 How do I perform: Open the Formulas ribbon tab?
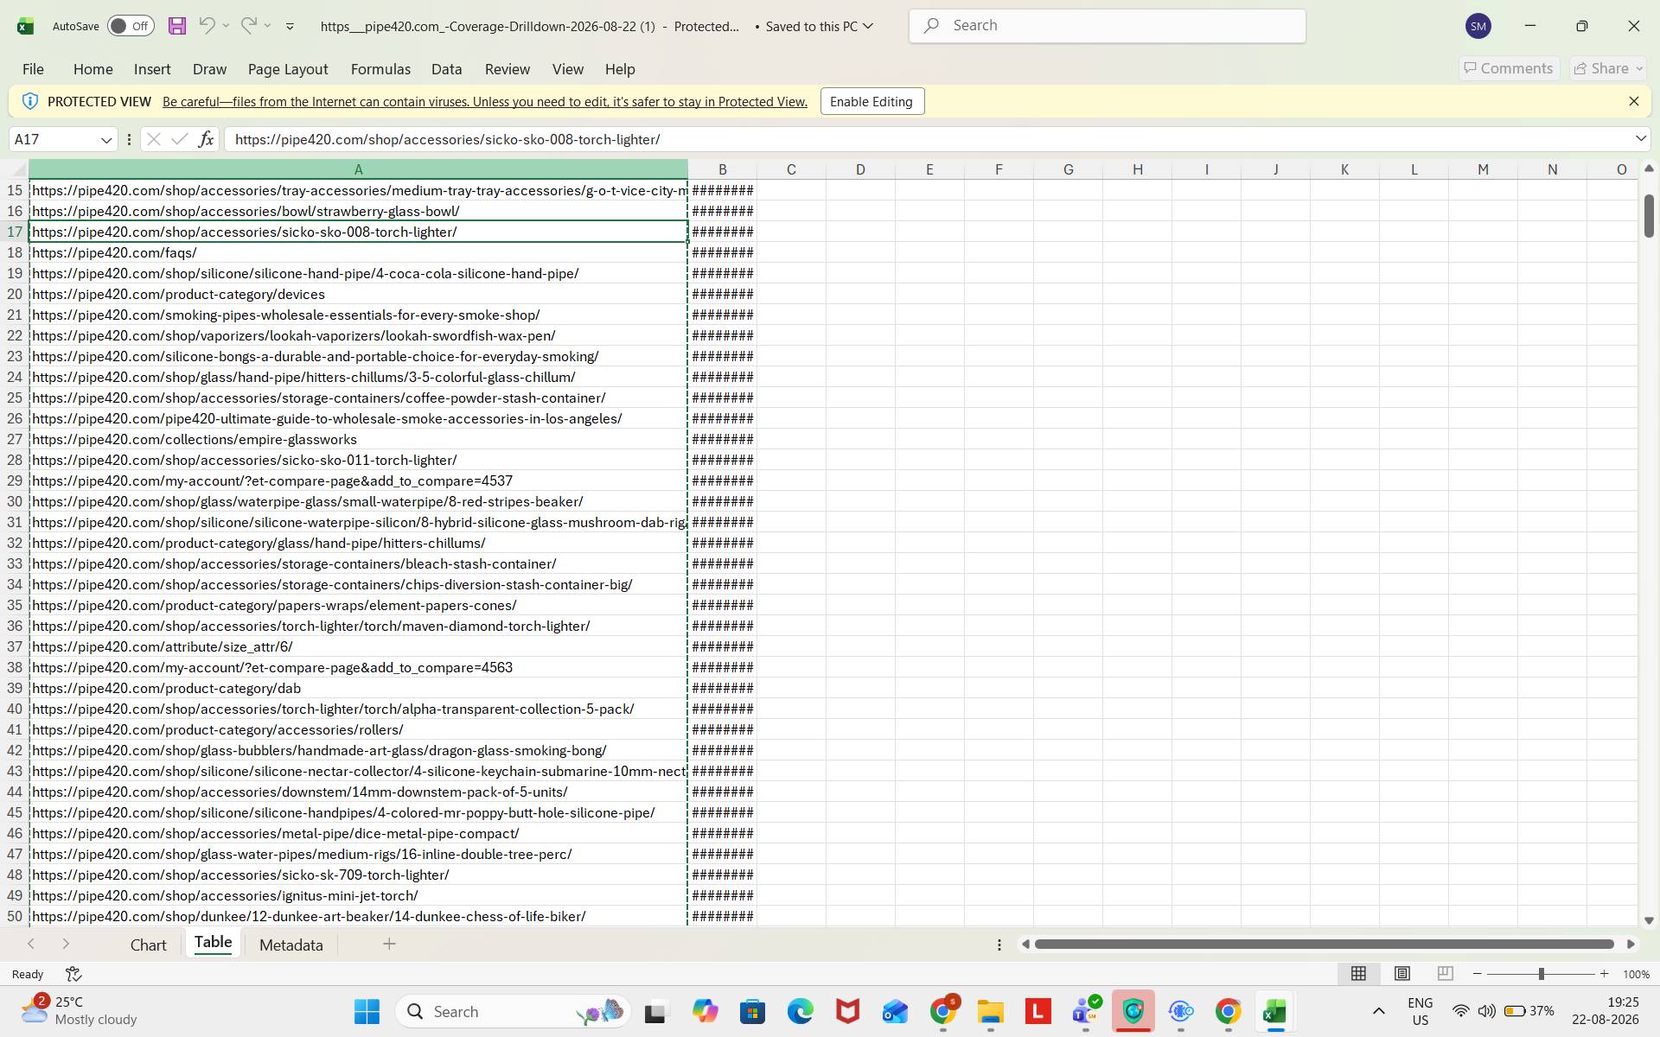point(380,69)
